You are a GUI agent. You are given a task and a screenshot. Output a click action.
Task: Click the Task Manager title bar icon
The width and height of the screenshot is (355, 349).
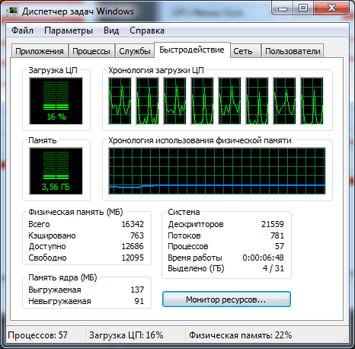coord(11,11)
